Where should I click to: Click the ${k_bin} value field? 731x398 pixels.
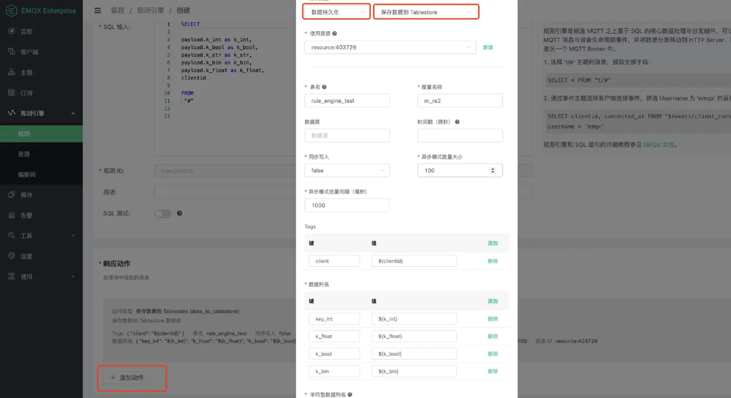[414, 371]
